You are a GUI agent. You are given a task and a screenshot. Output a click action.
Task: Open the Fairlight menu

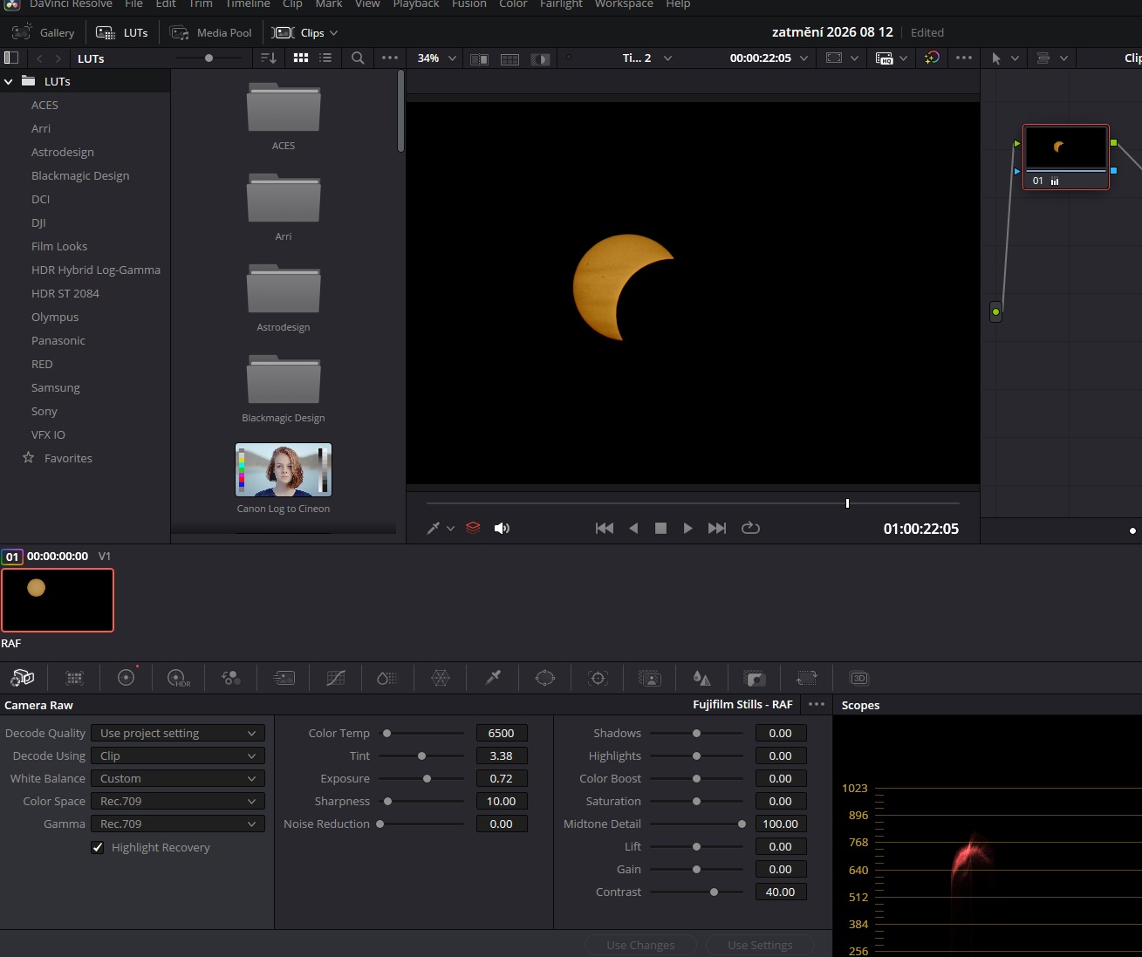(x=561, y=4)
